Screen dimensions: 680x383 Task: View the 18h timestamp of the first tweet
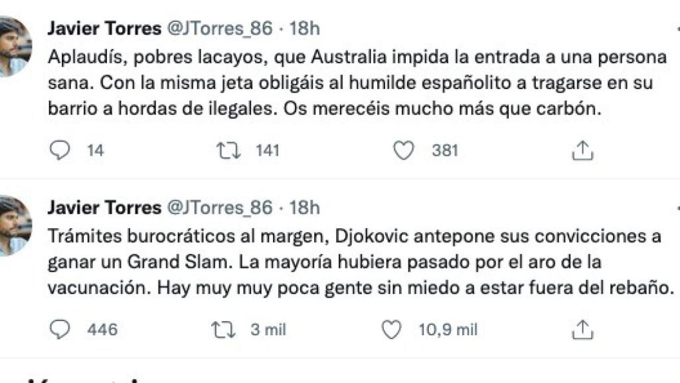pyautogui.click(x=303, y=28)
